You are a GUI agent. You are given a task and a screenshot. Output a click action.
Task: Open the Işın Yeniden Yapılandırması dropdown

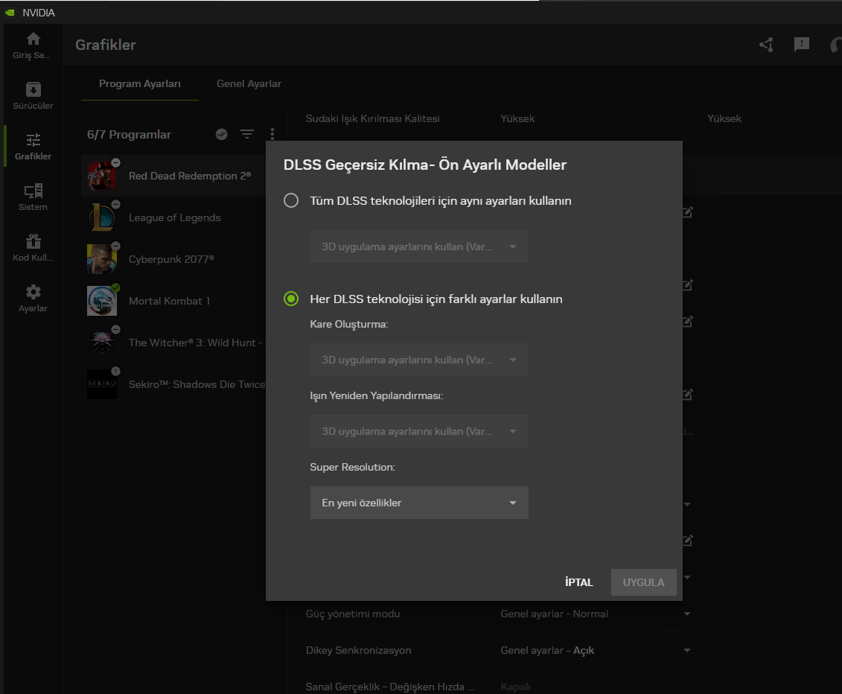(x=419, y=431)
